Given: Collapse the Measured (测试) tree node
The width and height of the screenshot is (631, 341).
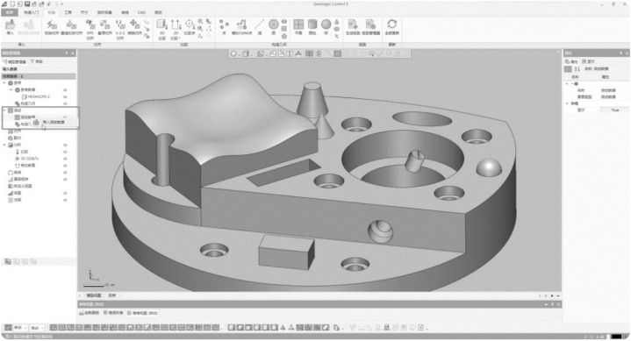Looking at the screenshot, I should coord(5,110).
